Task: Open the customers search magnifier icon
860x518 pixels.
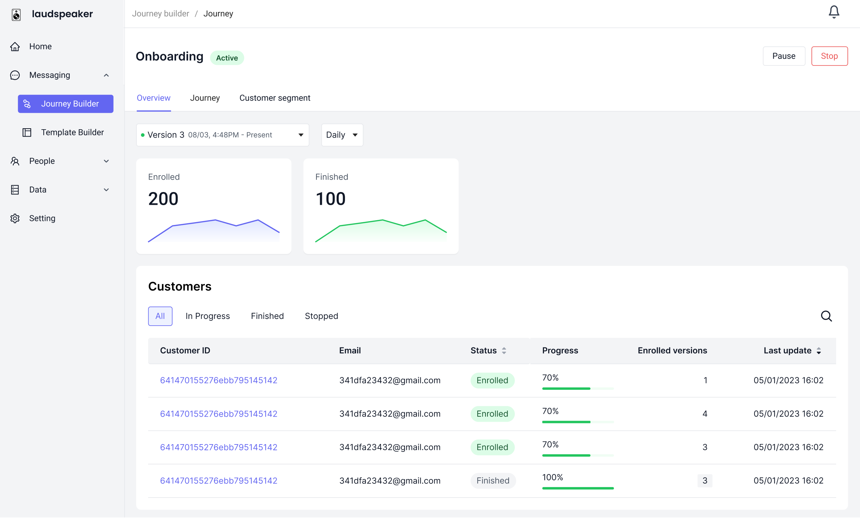Action: tap(826, 316)
